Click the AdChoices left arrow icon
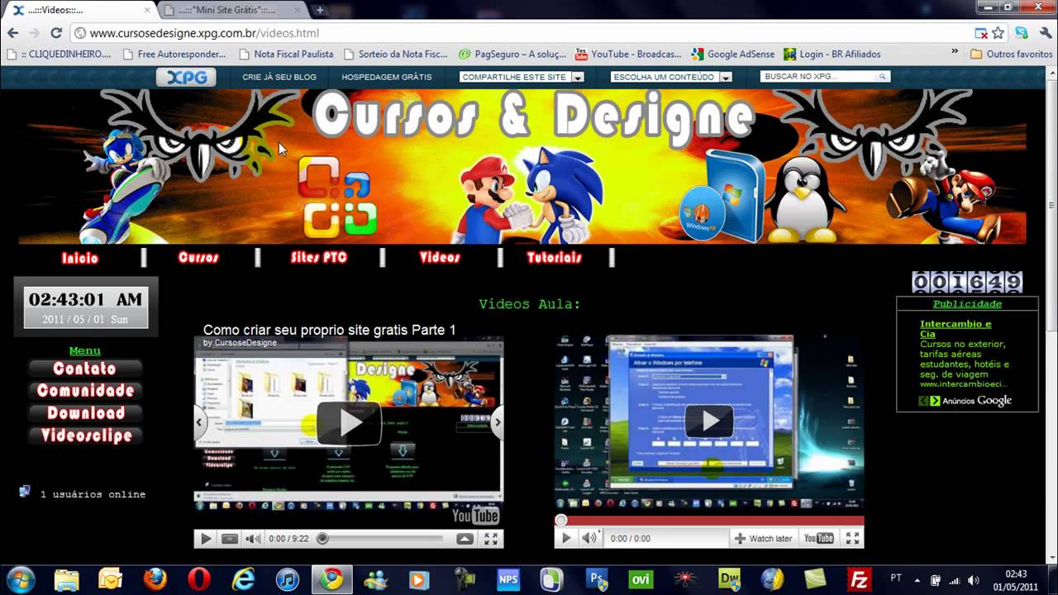Viewport: 1058px width, 595px height. [924, 401]
